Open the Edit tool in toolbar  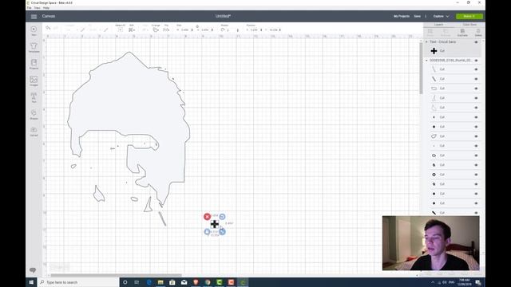click(x=132, y=29)
